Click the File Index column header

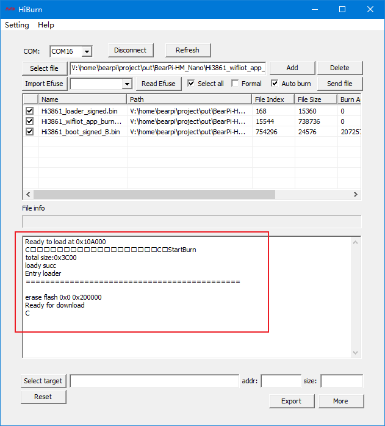(273, 99)
